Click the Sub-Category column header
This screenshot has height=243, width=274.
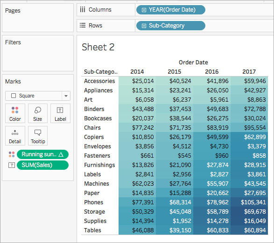click(101, 71)
